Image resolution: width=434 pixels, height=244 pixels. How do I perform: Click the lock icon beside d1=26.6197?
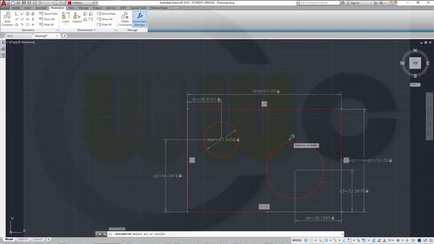(x=219, y=100)
